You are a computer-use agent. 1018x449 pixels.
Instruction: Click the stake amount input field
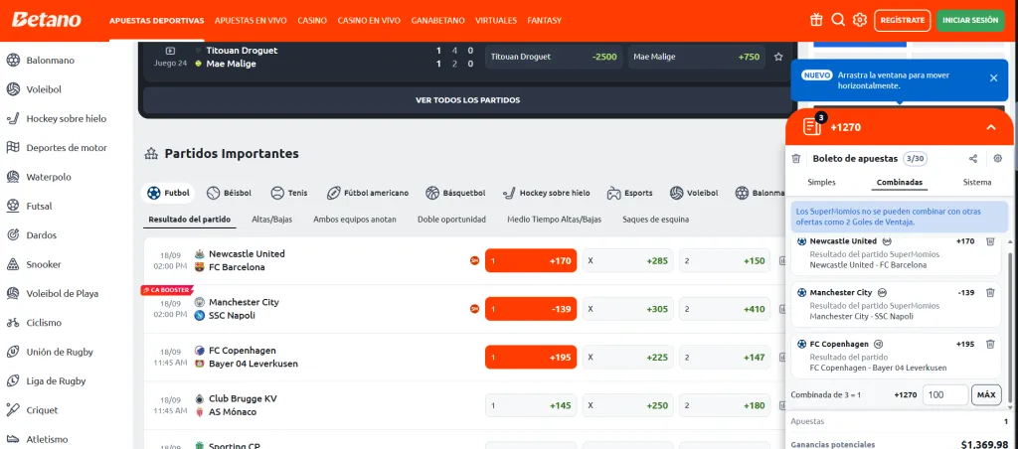tap(943, 394)
